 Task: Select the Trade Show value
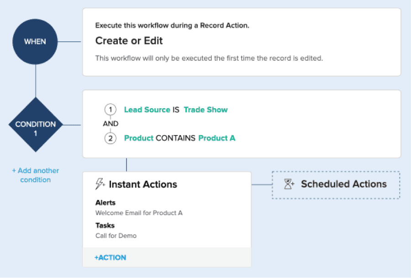pos(206,110)
